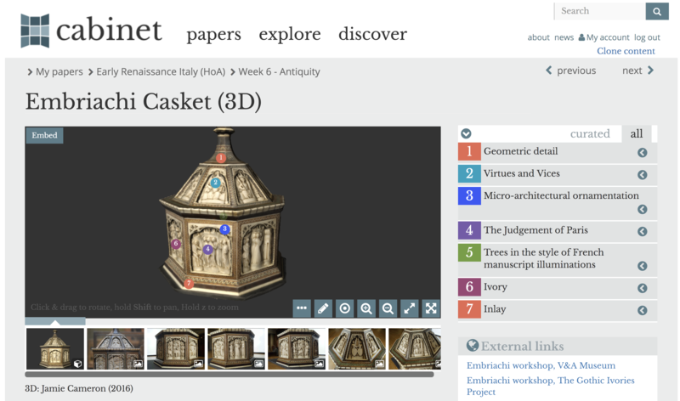Click the number 4 annotation badge
This screenshot has width=680, height=401.
pos(469,230)
